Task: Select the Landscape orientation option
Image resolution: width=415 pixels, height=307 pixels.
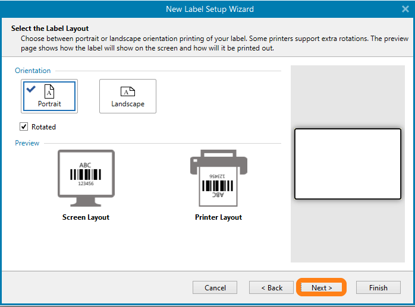Action: coord(128,96)
